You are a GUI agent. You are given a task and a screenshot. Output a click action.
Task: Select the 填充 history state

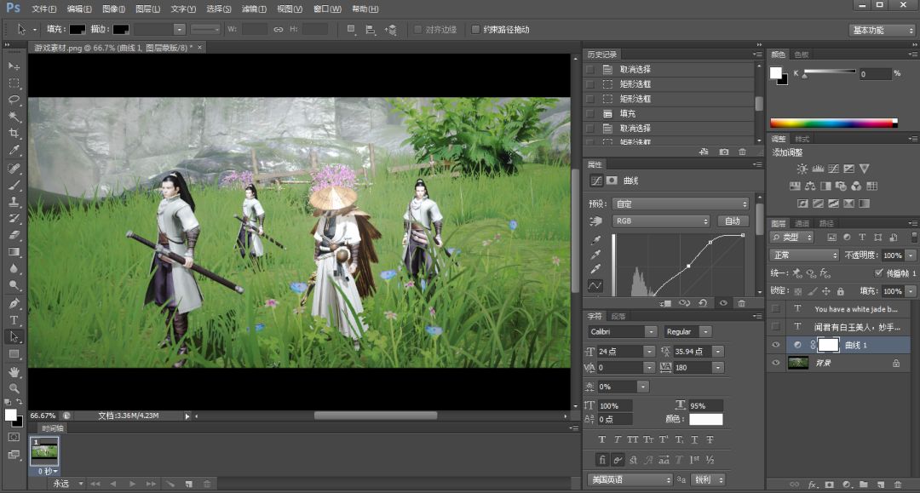coord(627,114)
